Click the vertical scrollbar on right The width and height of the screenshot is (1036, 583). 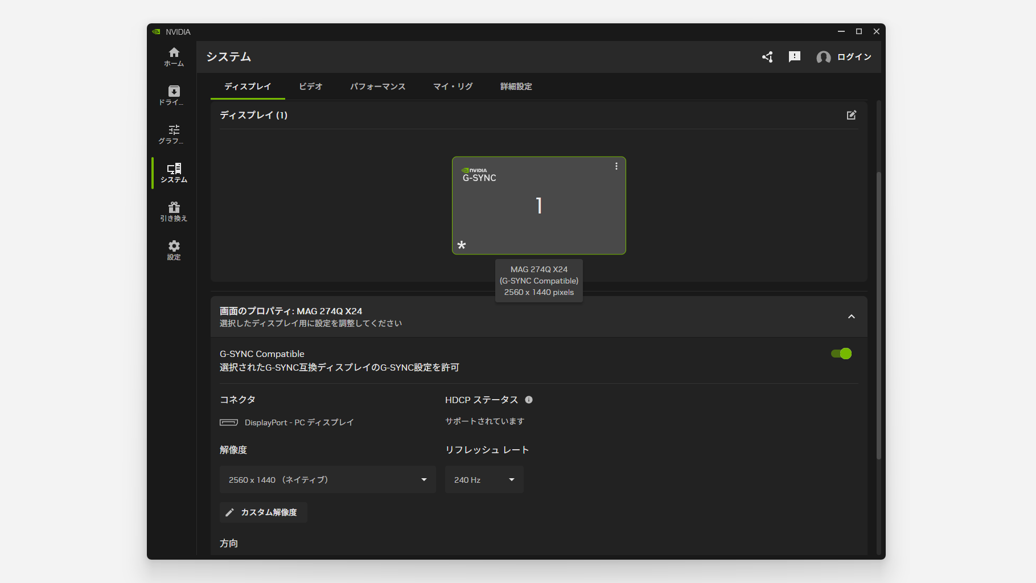click(879, 315)
